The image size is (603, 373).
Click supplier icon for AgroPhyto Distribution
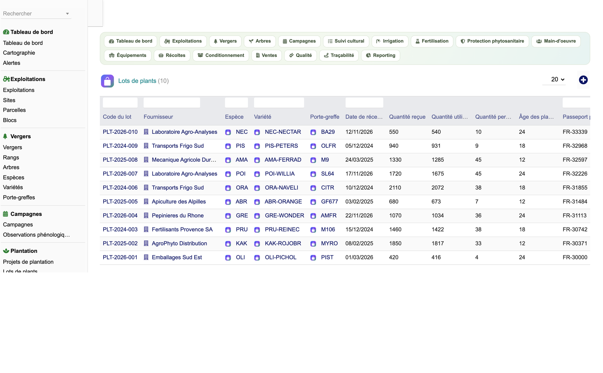tap(146, 243)
